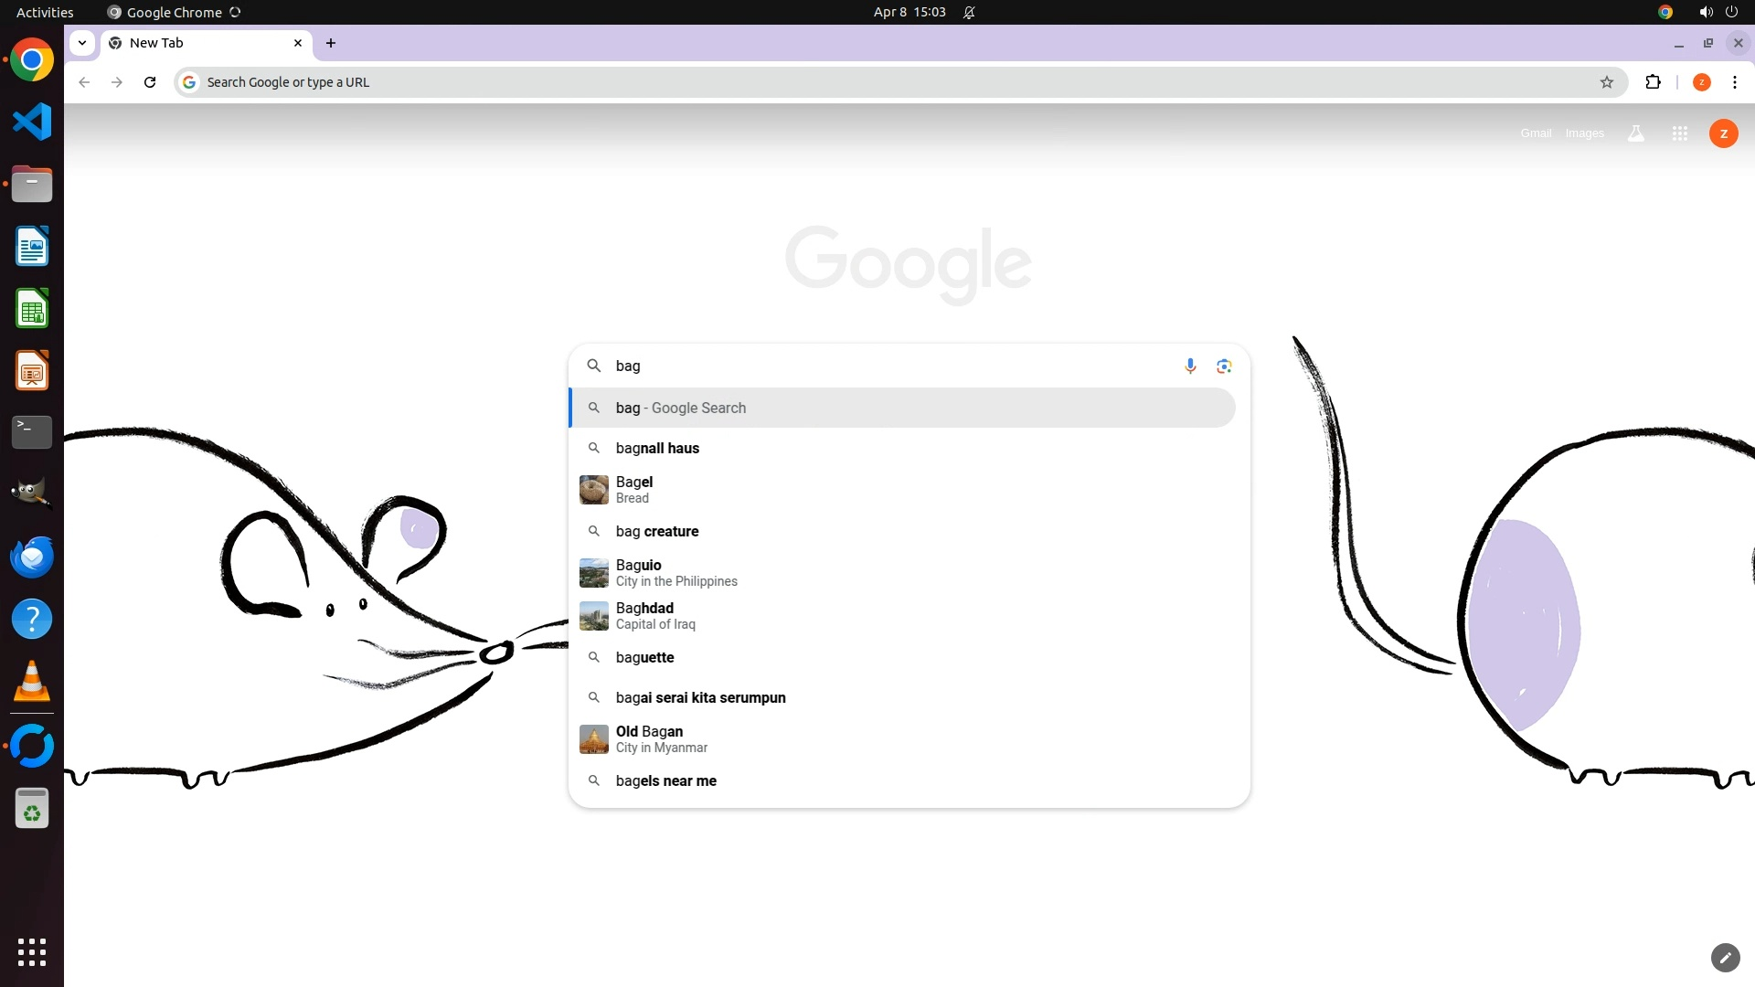
Task: Open the Gmail link
Action: [x=1536, y=133]
